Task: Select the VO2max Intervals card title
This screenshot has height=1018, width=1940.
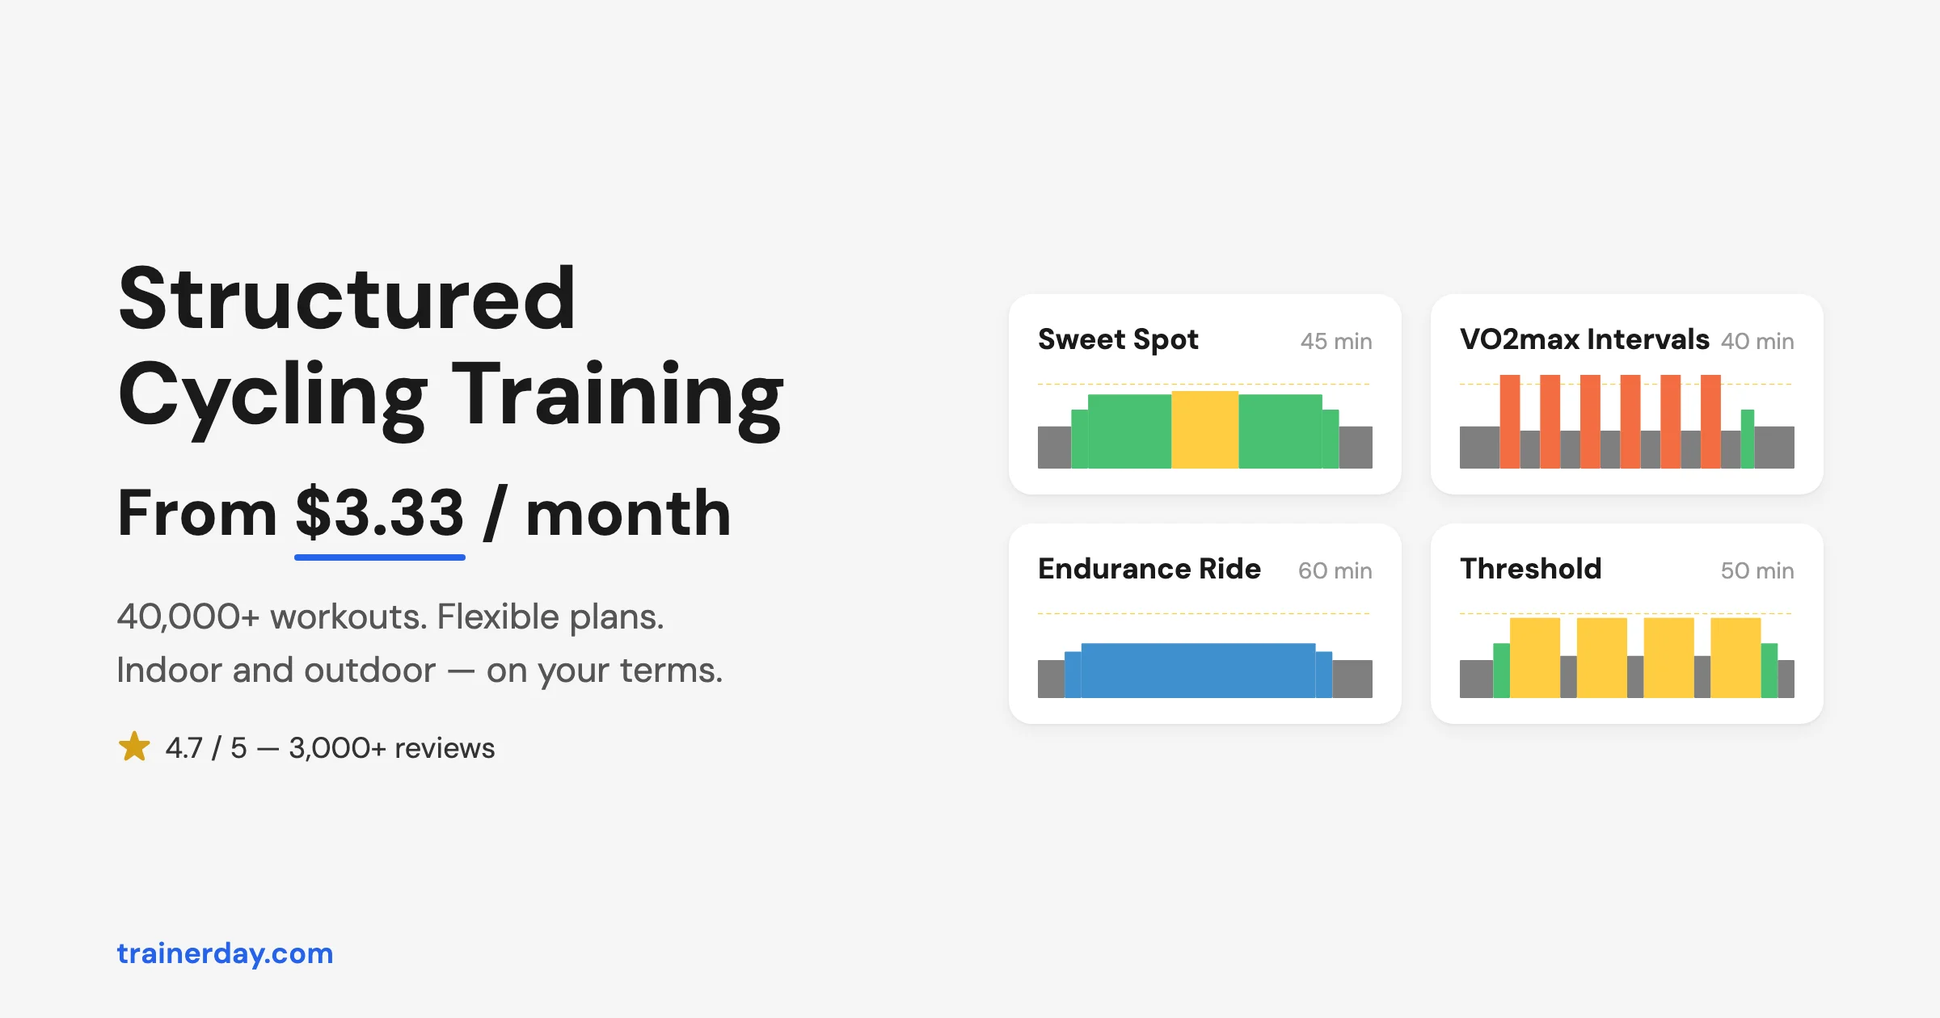Action: [x=1584, y=339]
